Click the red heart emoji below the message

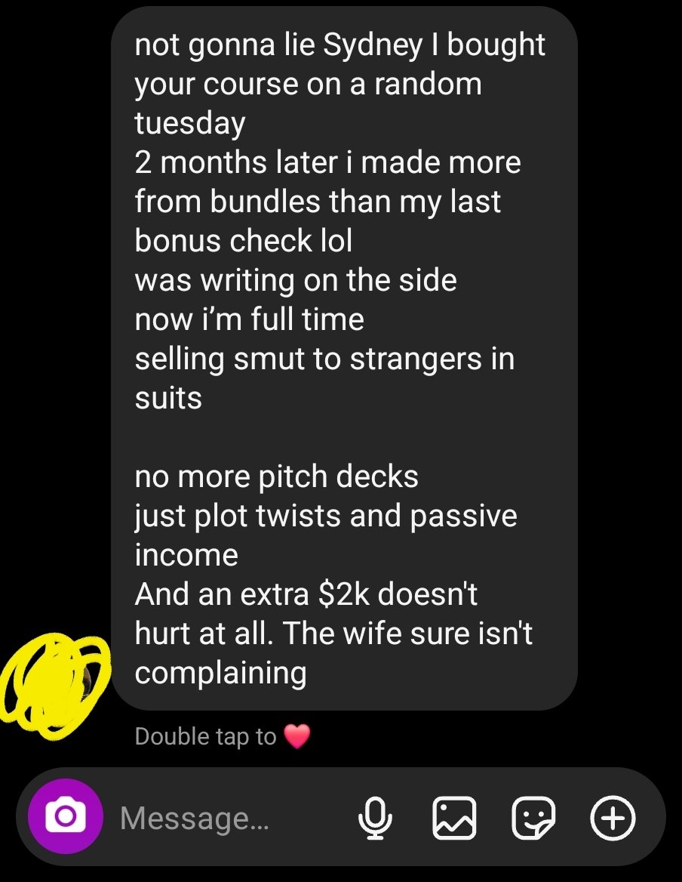[x=297, y=736]
